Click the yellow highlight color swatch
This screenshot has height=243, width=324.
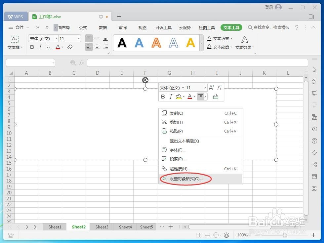tap(179, 97)
